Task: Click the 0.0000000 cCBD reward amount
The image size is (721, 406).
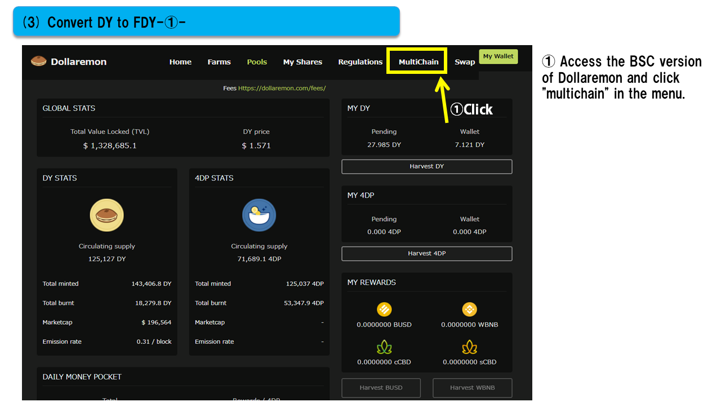Action: [384, 362]
